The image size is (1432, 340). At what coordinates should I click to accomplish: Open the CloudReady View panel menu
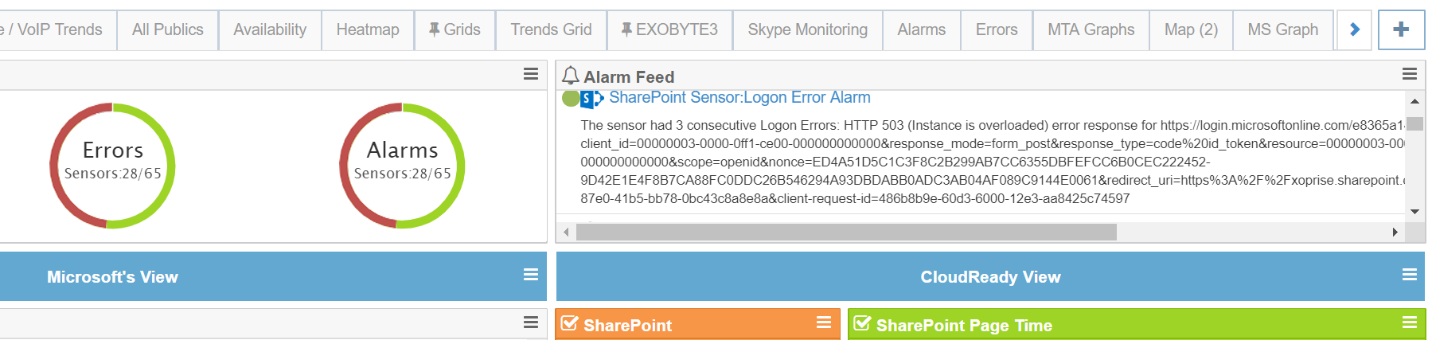(x=1409, y=275)
